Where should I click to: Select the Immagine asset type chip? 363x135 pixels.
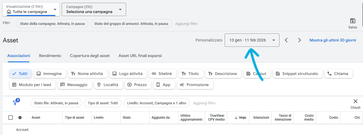(50, 74)
